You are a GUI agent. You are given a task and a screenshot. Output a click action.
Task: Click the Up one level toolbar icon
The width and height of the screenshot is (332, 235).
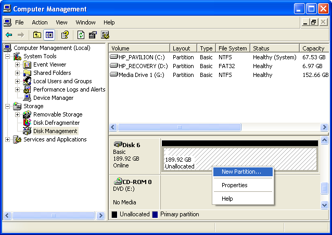[x=37, y=35]
